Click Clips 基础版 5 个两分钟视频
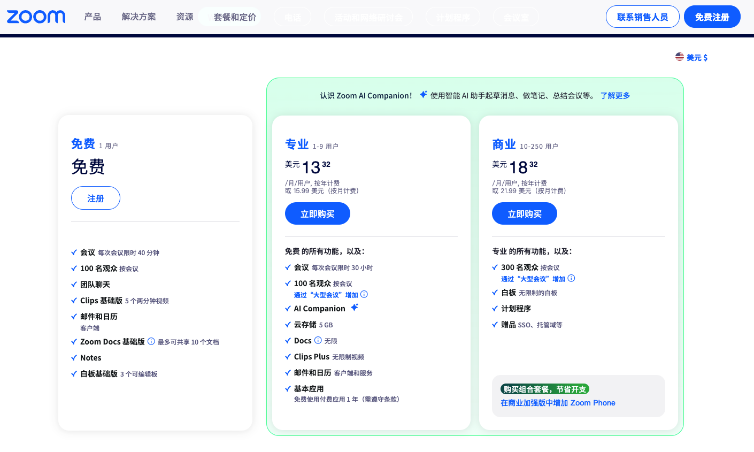This screenshot has width=754, height=452. point(125,301)
